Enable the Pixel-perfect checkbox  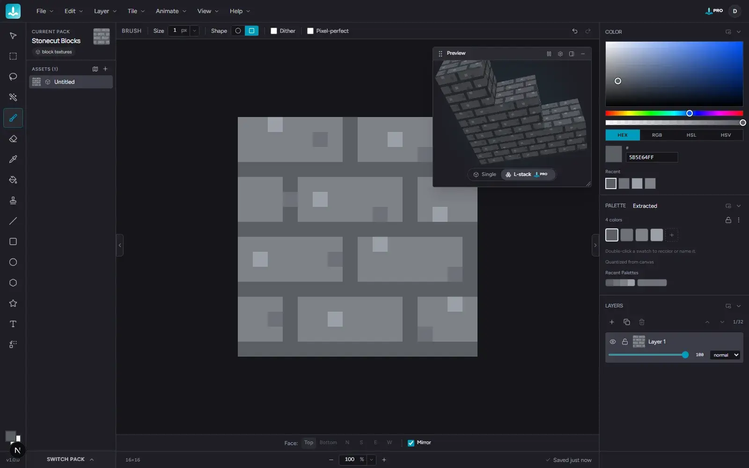(x=310, y=31)
